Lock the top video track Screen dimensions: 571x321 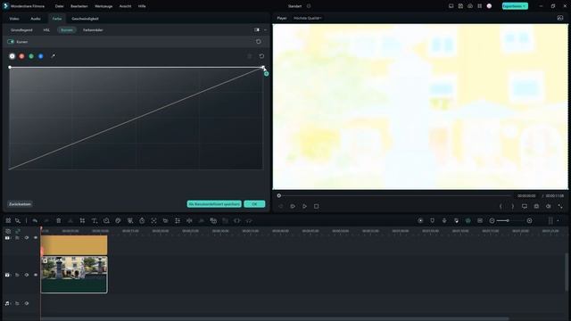click(17, 238)
